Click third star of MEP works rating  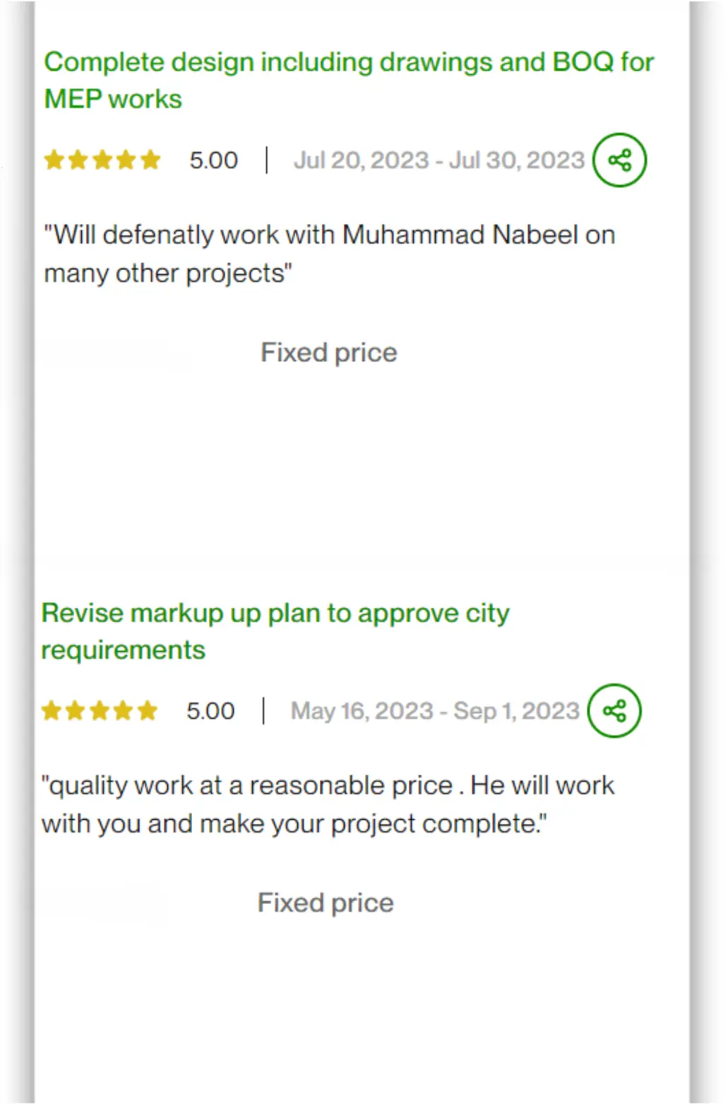click(102, 160)
